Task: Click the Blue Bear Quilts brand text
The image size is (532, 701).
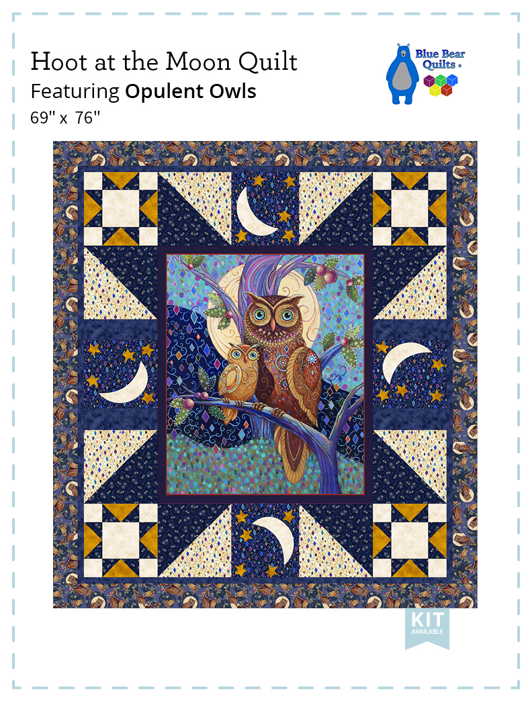Action: point(440,59)
